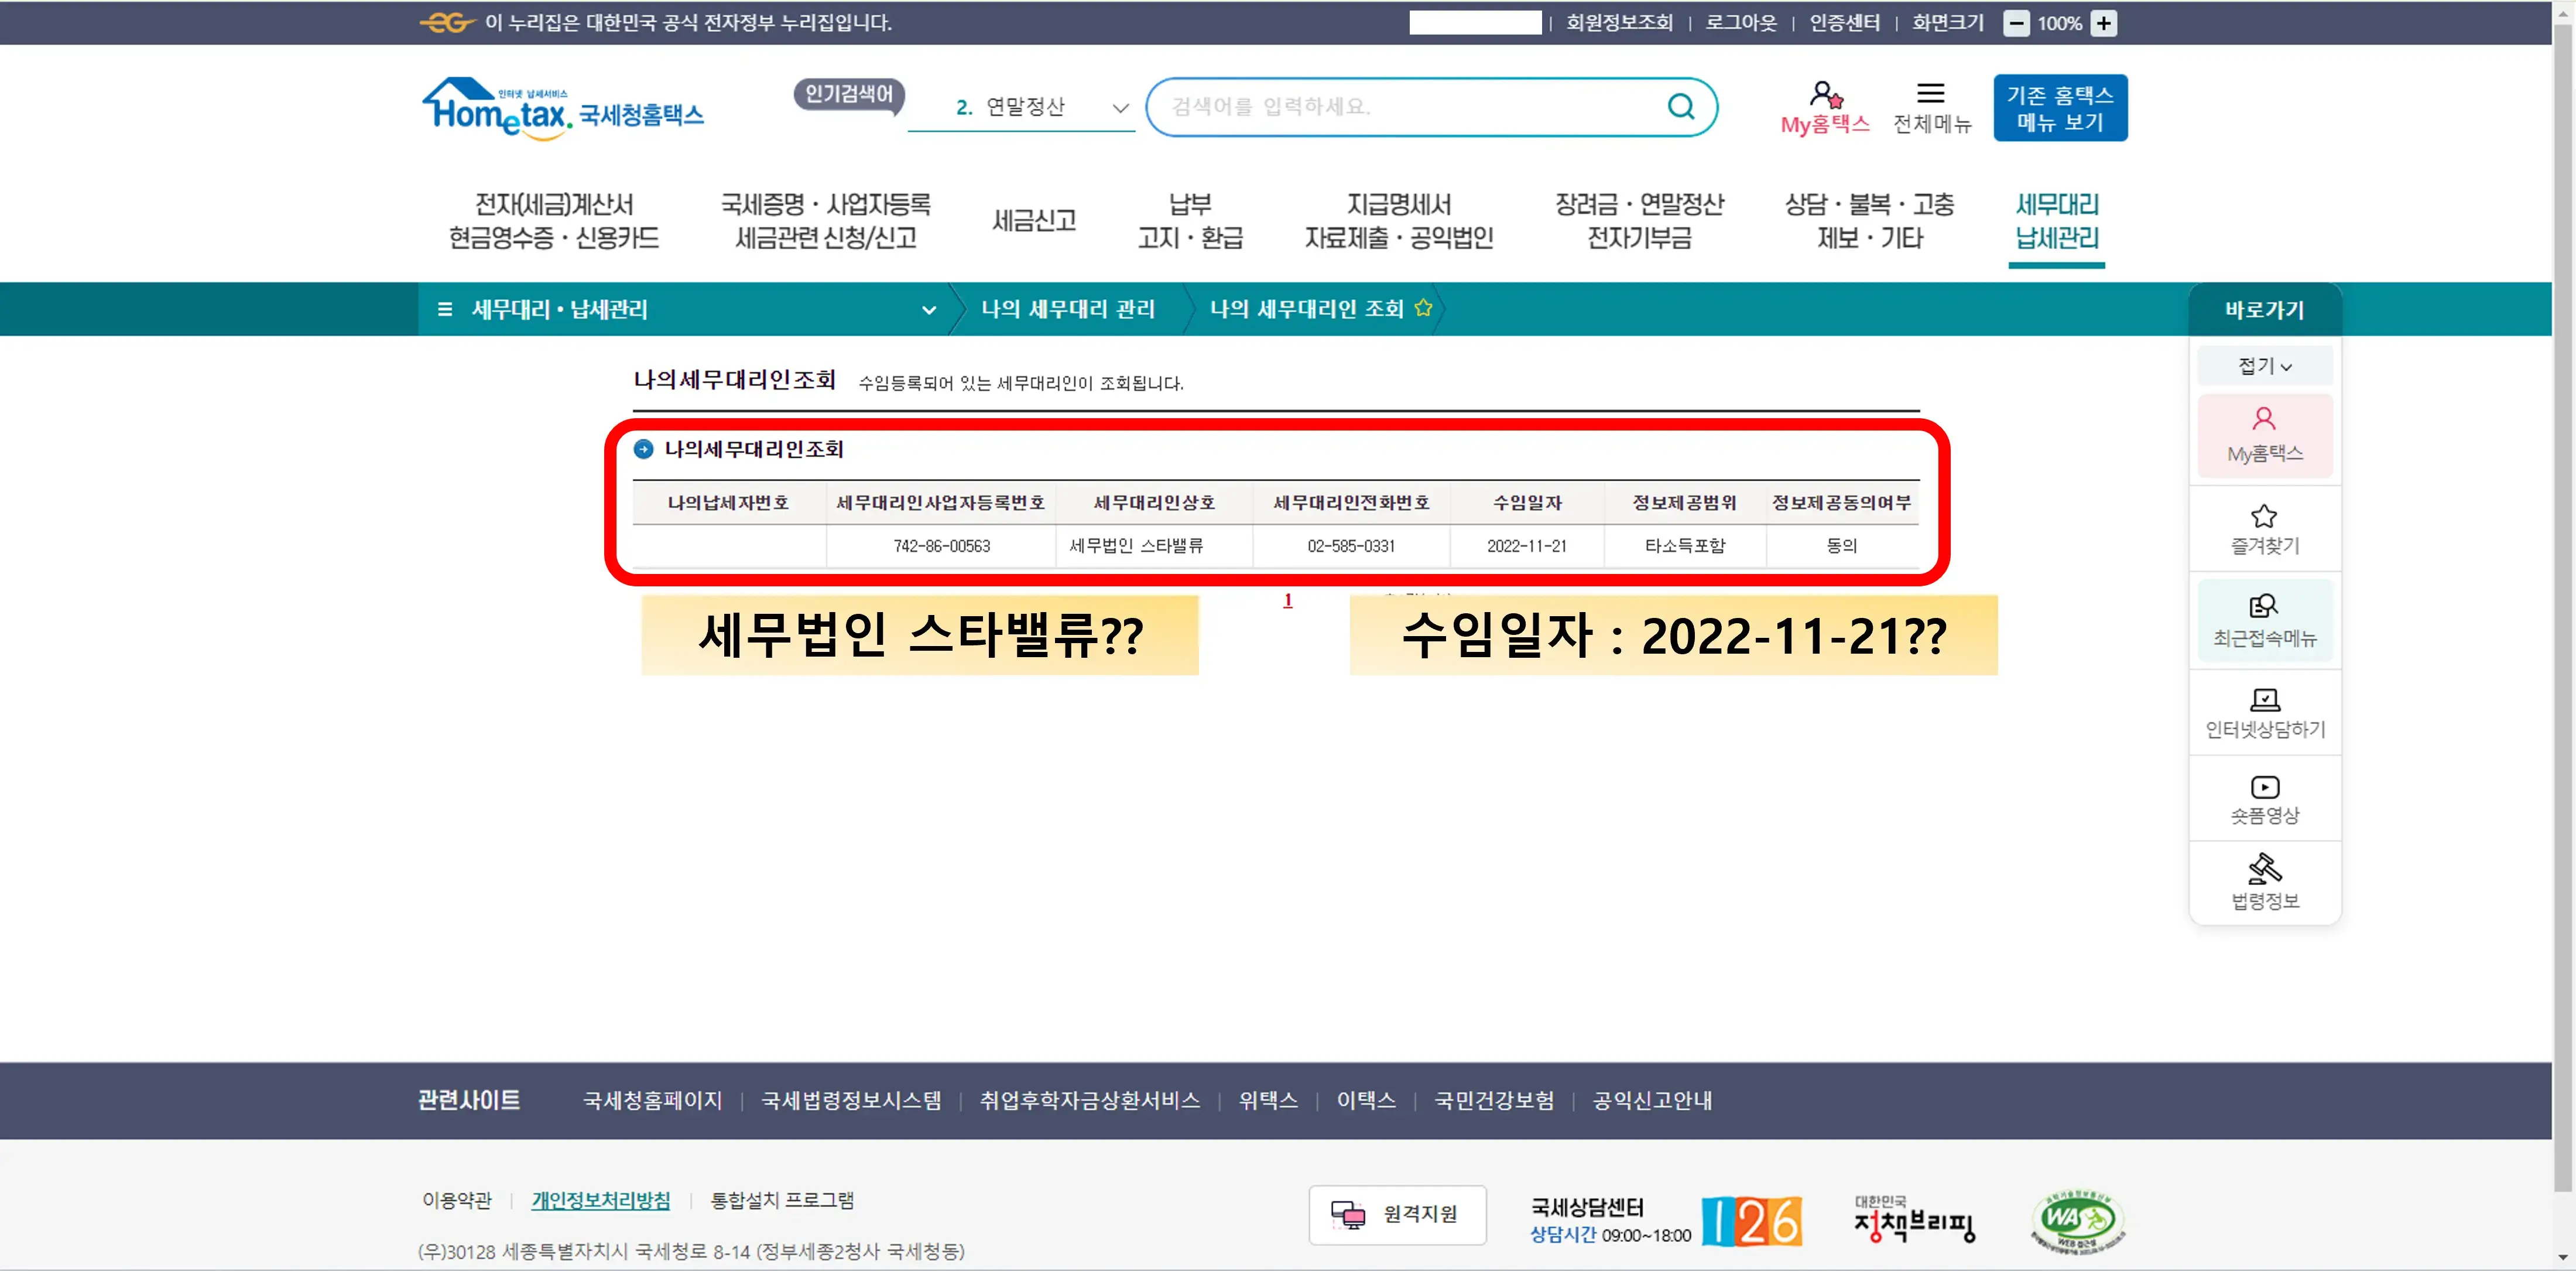Click the 수임일자 column header
2576x1271 pixels.
1526,503
